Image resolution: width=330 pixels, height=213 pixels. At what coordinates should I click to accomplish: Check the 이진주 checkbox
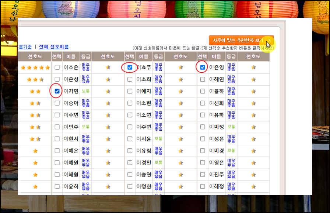point(203,175)
